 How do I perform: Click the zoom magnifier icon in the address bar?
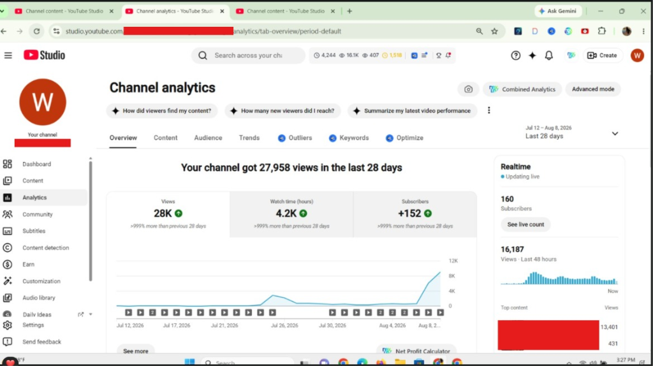pyautogui.click(x=480, y=31)
